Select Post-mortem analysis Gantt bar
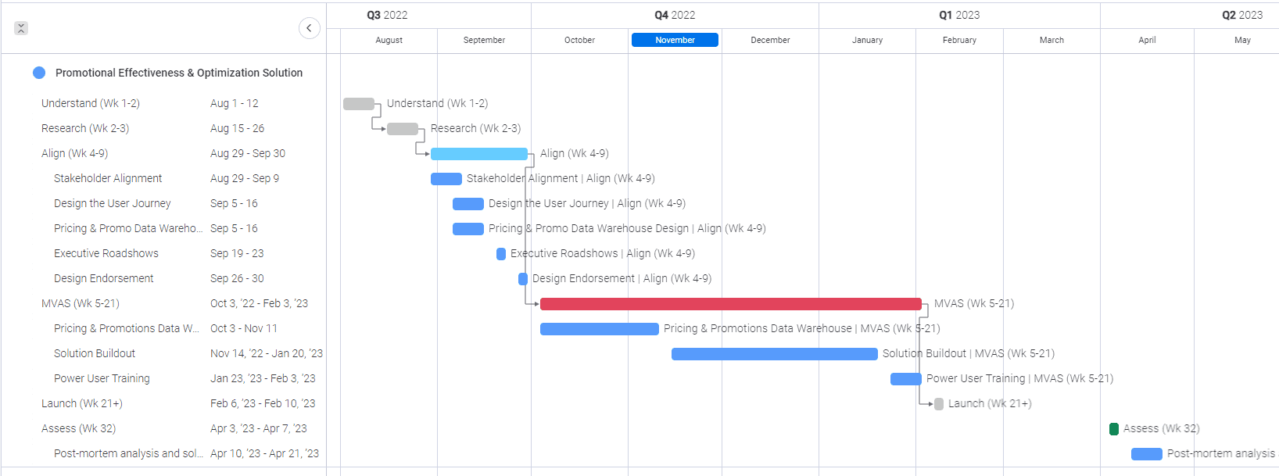 [1147, 454]
